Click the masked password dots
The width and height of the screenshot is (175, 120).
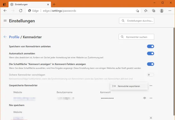click(x=107, y=98)
